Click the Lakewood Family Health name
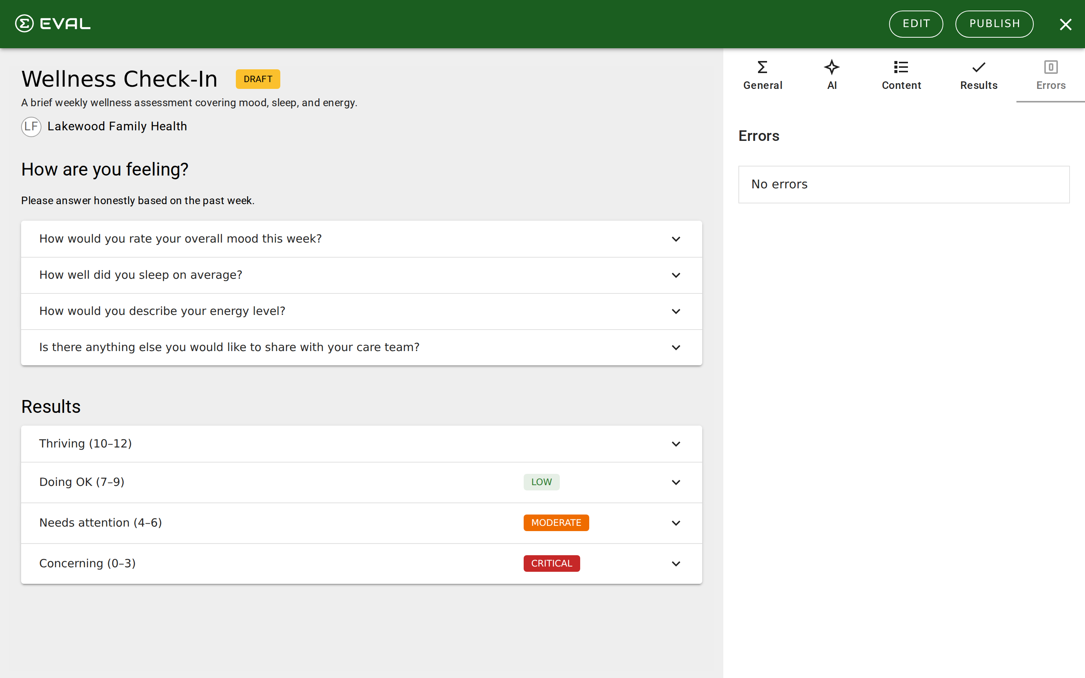The height and width of the screenshot is (678, 1085). pos(117,127)
